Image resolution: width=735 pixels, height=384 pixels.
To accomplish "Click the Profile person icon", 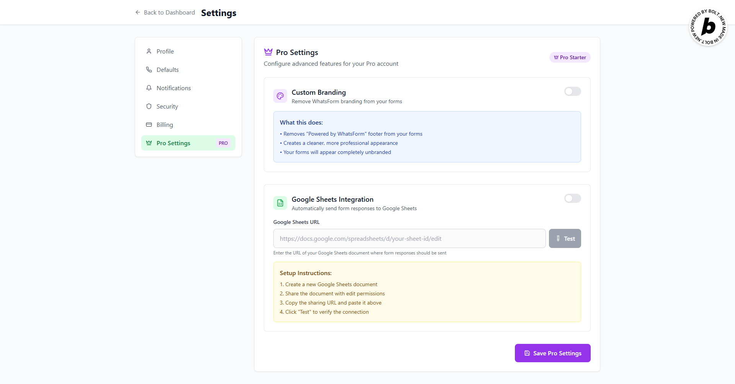I will coord(149,51).
